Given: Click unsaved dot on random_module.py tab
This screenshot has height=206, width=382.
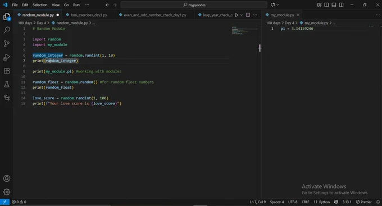Looking at the screenshot, I should (58, 15).
